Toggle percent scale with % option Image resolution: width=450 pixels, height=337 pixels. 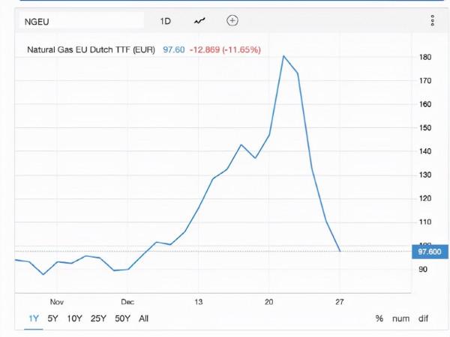pyautogui.click(x=379, y=318)
